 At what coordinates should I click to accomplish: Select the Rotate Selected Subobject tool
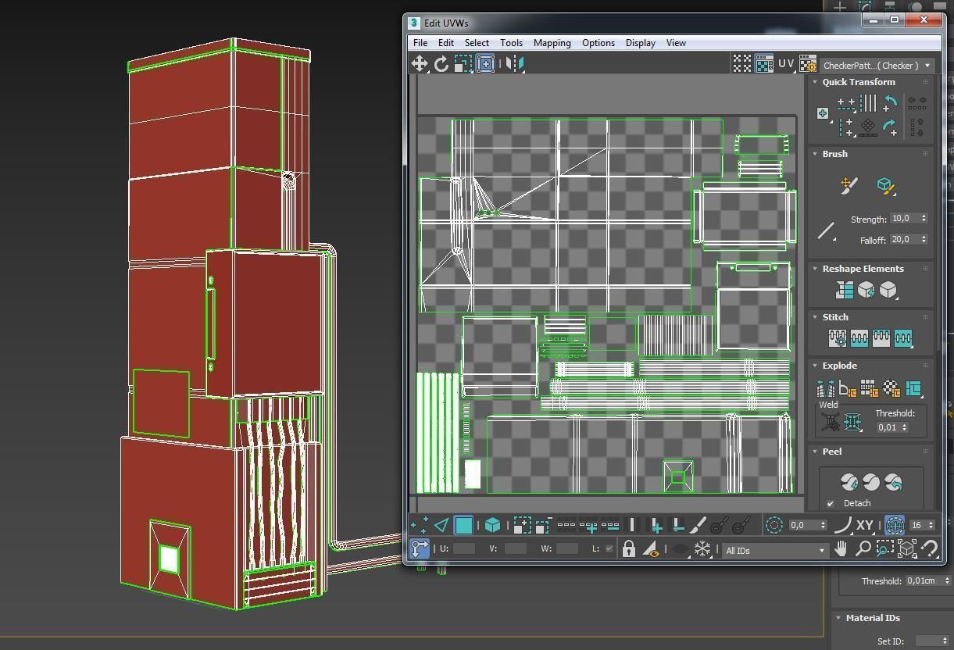[441, 64]
